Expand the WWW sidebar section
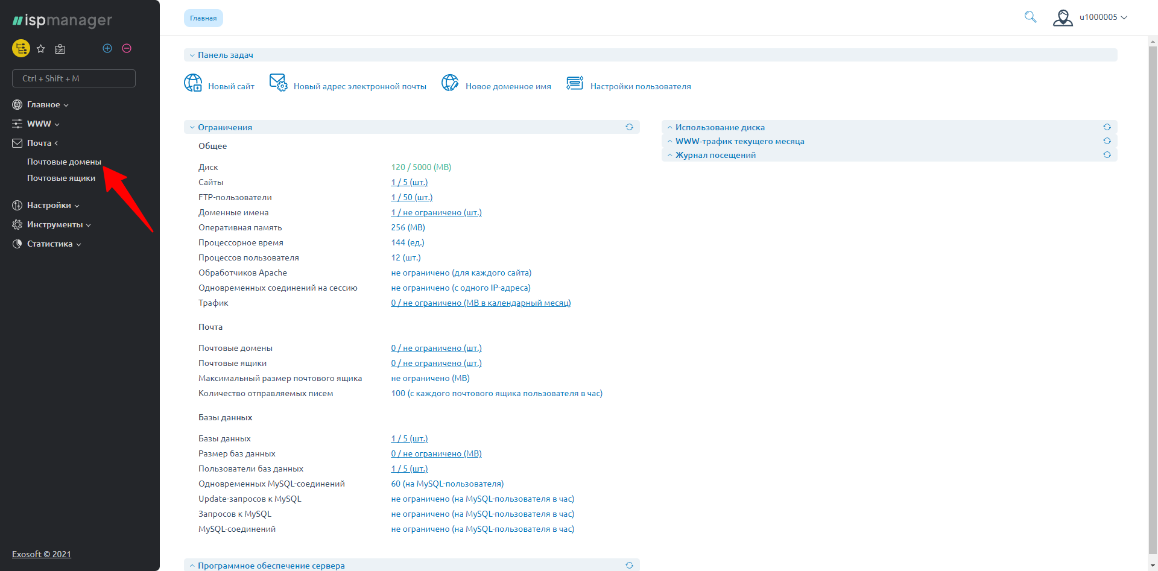The image size is (1158, 571). [x=39, y=124]
